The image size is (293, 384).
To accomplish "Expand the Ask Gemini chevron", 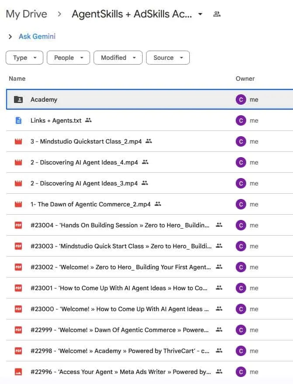I will click(x=10, y=37).
